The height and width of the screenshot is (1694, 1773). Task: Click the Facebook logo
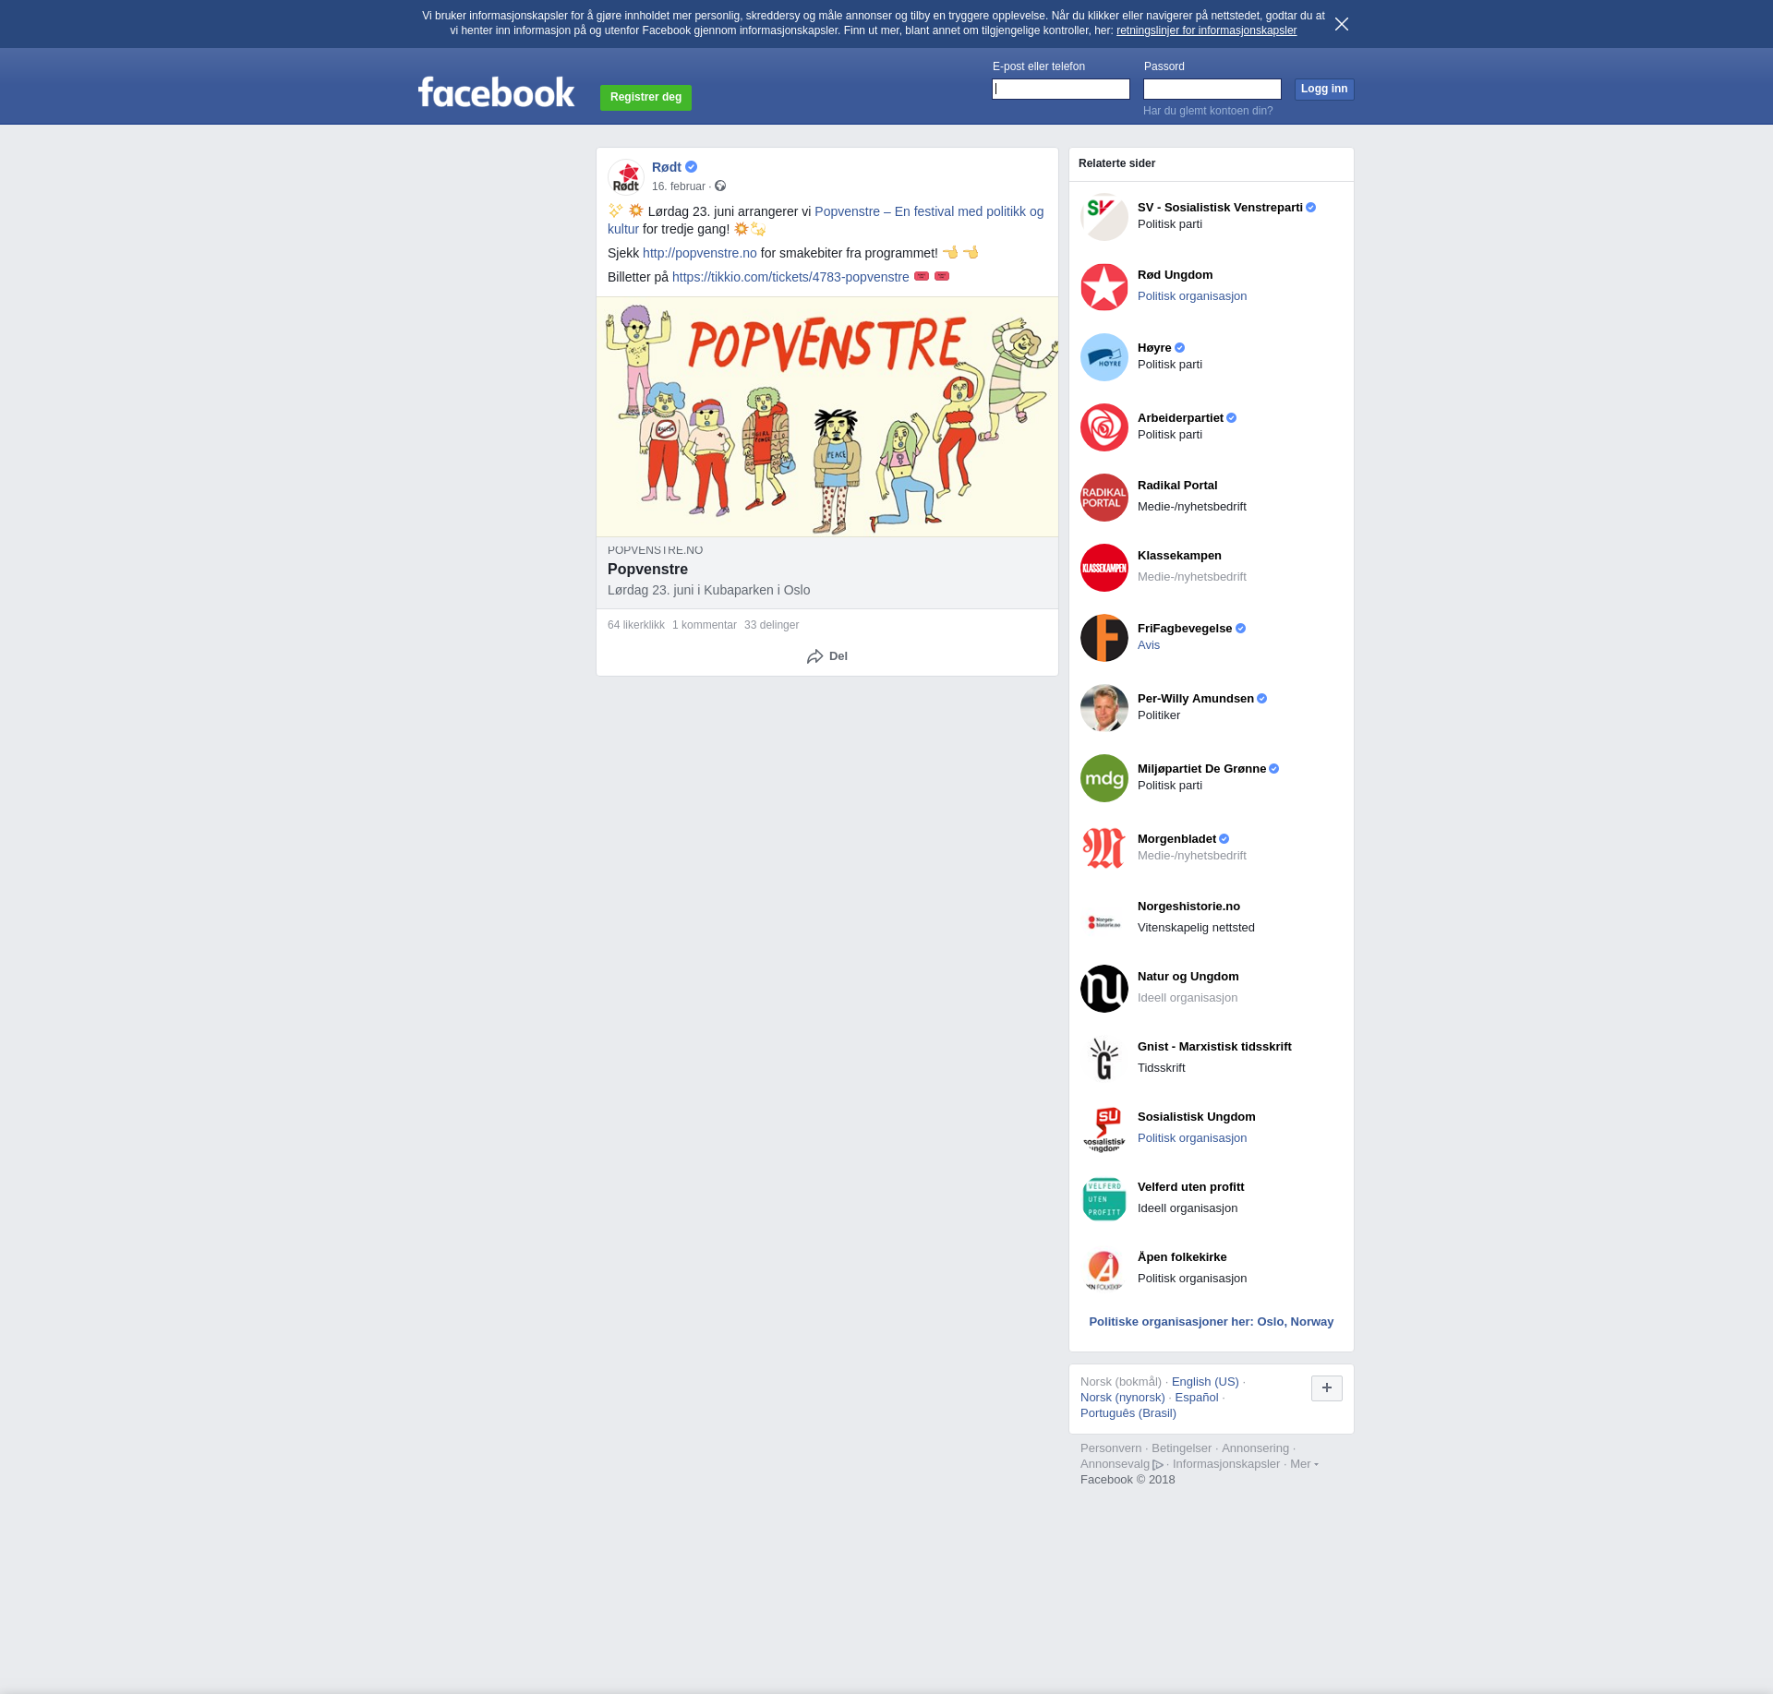pyautogui.click(x=496, y=92)
